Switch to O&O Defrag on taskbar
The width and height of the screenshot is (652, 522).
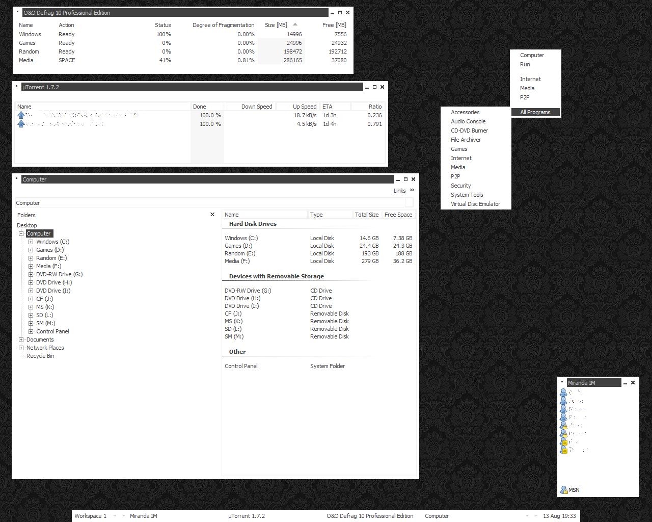coord(370,516)
